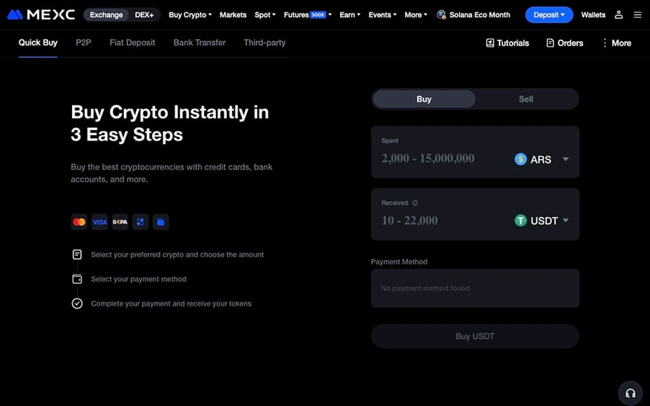Click 'Complete your payment' step text
Viewport: 650px width, 406px height.
[171, 303]
